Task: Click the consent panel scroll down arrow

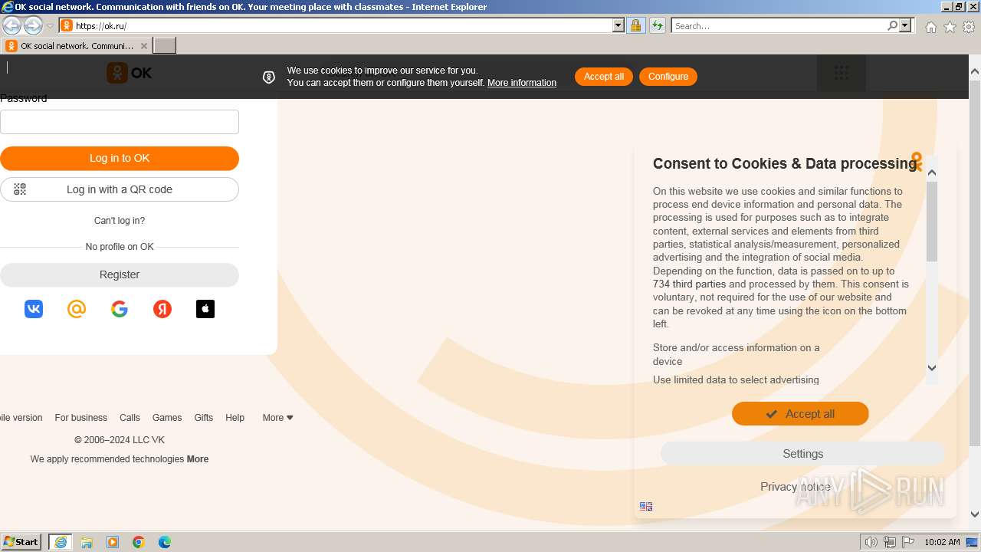Action: pos(932,368)
